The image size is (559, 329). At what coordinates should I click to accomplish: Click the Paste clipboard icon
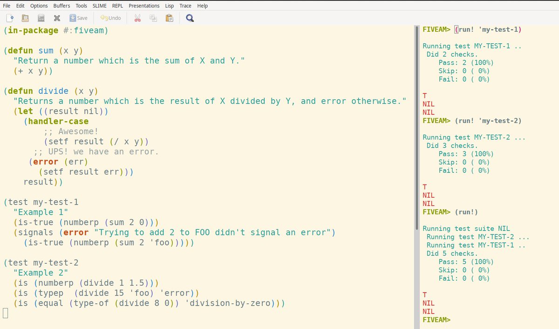click(x=169, y=18)
